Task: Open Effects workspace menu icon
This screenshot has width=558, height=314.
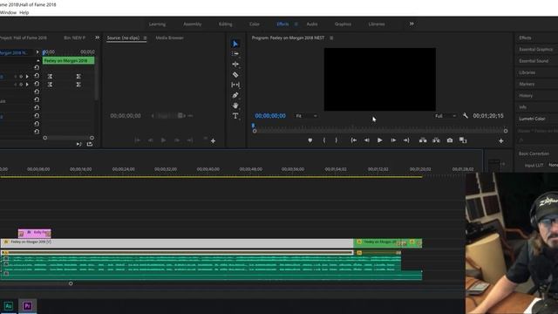Action: click(296, 24)
